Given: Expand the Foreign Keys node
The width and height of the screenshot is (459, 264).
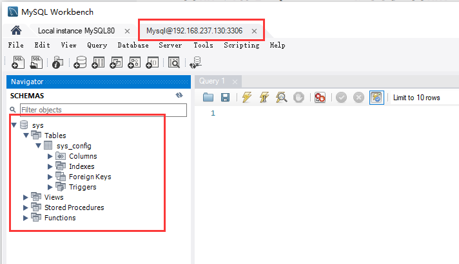Looking at the screenshot, I should tap(50, 177).
